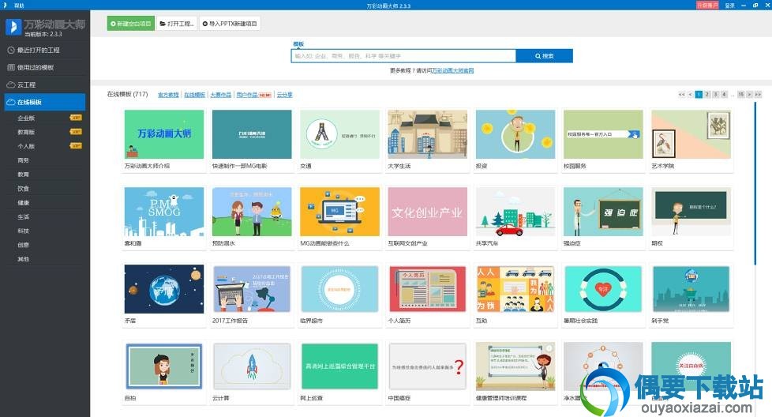Open 使用过的模板 used templates in sidebar
Viewport: 772px width, 417px height.
pyautogui.click(x=45, y=67)
